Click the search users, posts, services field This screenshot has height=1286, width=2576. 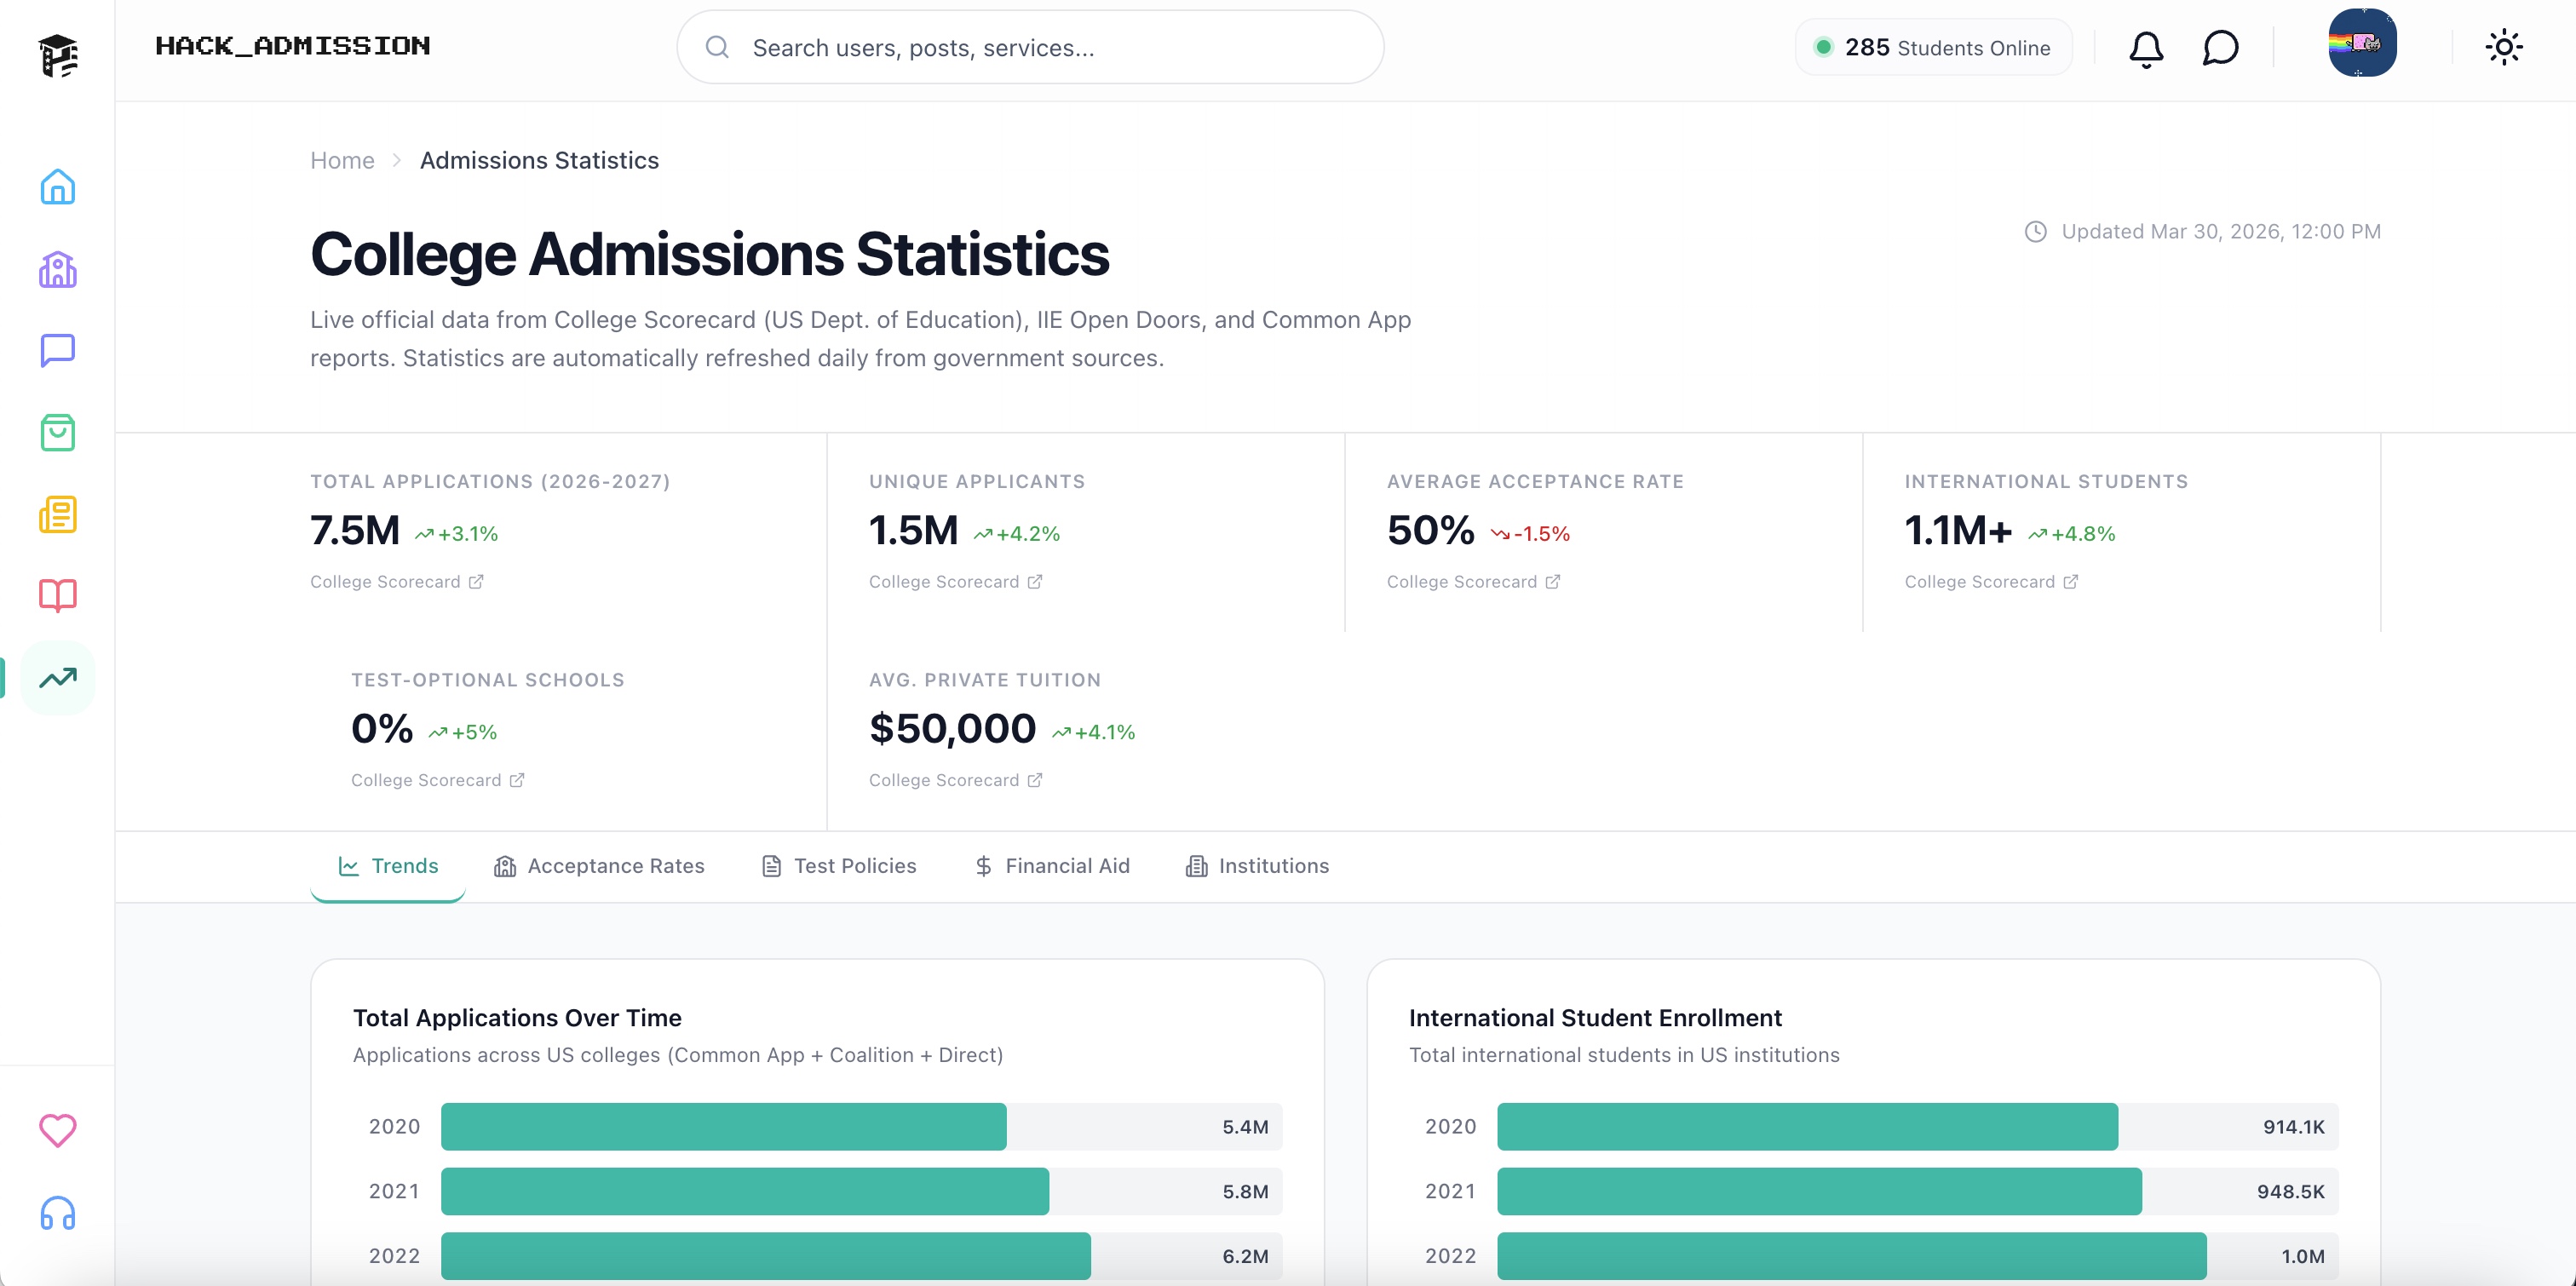[1030, 48]
